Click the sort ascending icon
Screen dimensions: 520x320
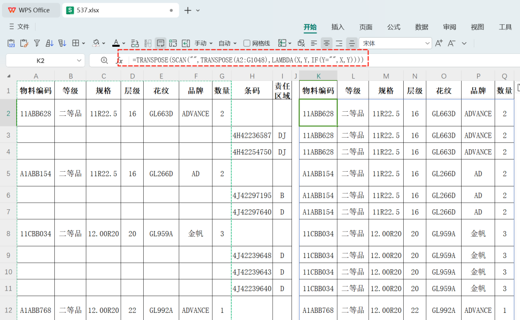pos(49,43)
